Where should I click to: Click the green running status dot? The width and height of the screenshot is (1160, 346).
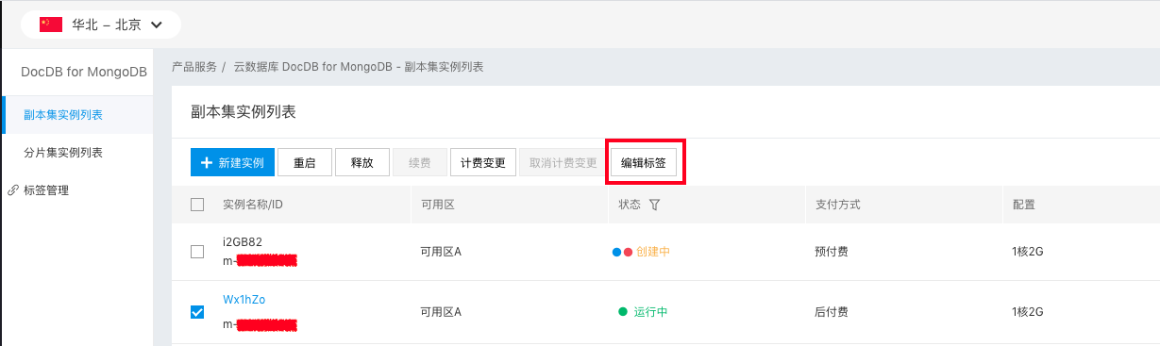pos(622,312)
